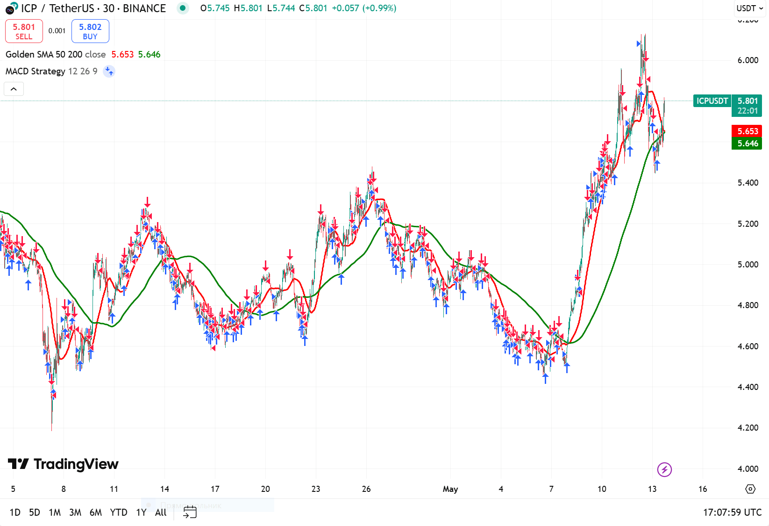769x526 pixels.
Task: Click the 10 date on time axis
Action: click(602, 489)
